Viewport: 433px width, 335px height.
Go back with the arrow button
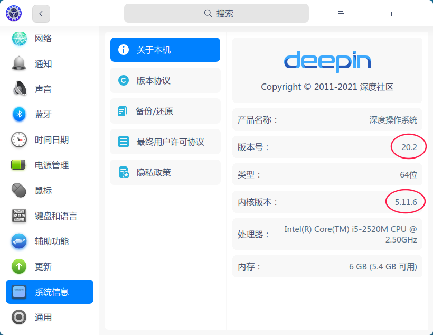41,14
